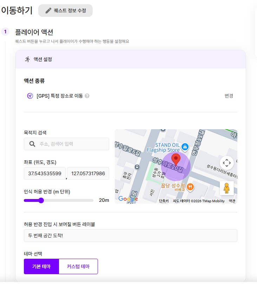This screenshot has height=284, width=257.
Task: Click the radius slider handle at 20m
Action: point(41,200)
